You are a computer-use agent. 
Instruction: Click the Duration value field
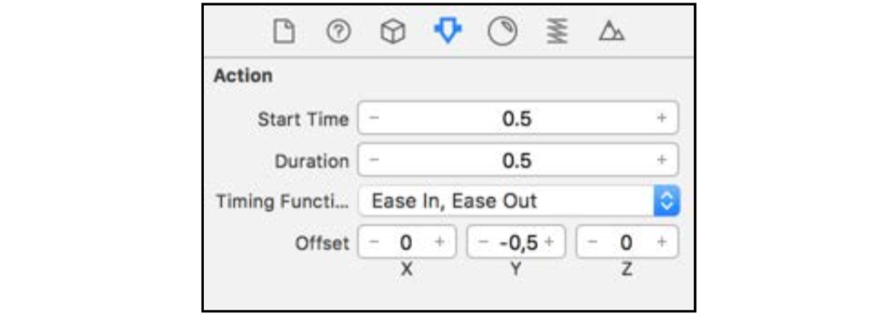pyautogui.click(x=518, y=160)
